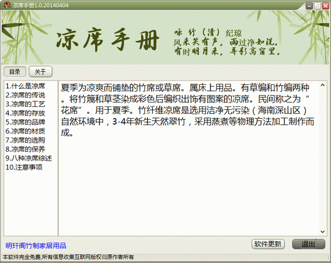Click the scroll down arrow in text pane
Image resolution: width=331 pixels, height=263 pixels.
pos(323,232)
